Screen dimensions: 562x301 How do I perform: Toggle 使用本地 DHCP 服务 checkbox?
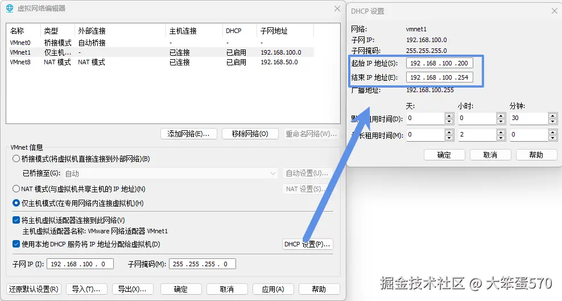(16, 244)
